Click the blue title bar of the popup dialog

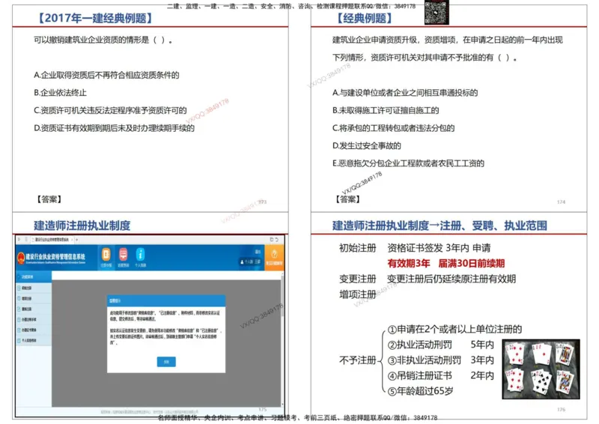(x=166, y=300)
